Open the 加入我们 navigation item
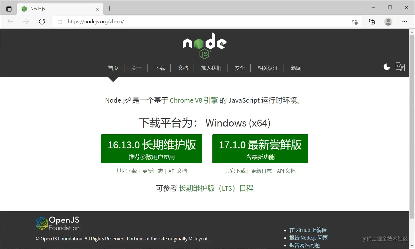This screenshot has width=415, height=249. click(211, 68)
